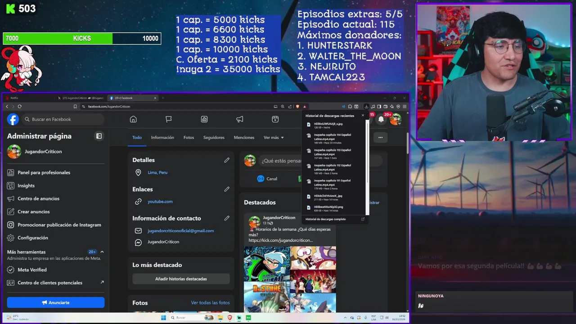Viewport: 576px width, 324px height.
Task: Select the Menciones page tab
Action: pos(244,138)
